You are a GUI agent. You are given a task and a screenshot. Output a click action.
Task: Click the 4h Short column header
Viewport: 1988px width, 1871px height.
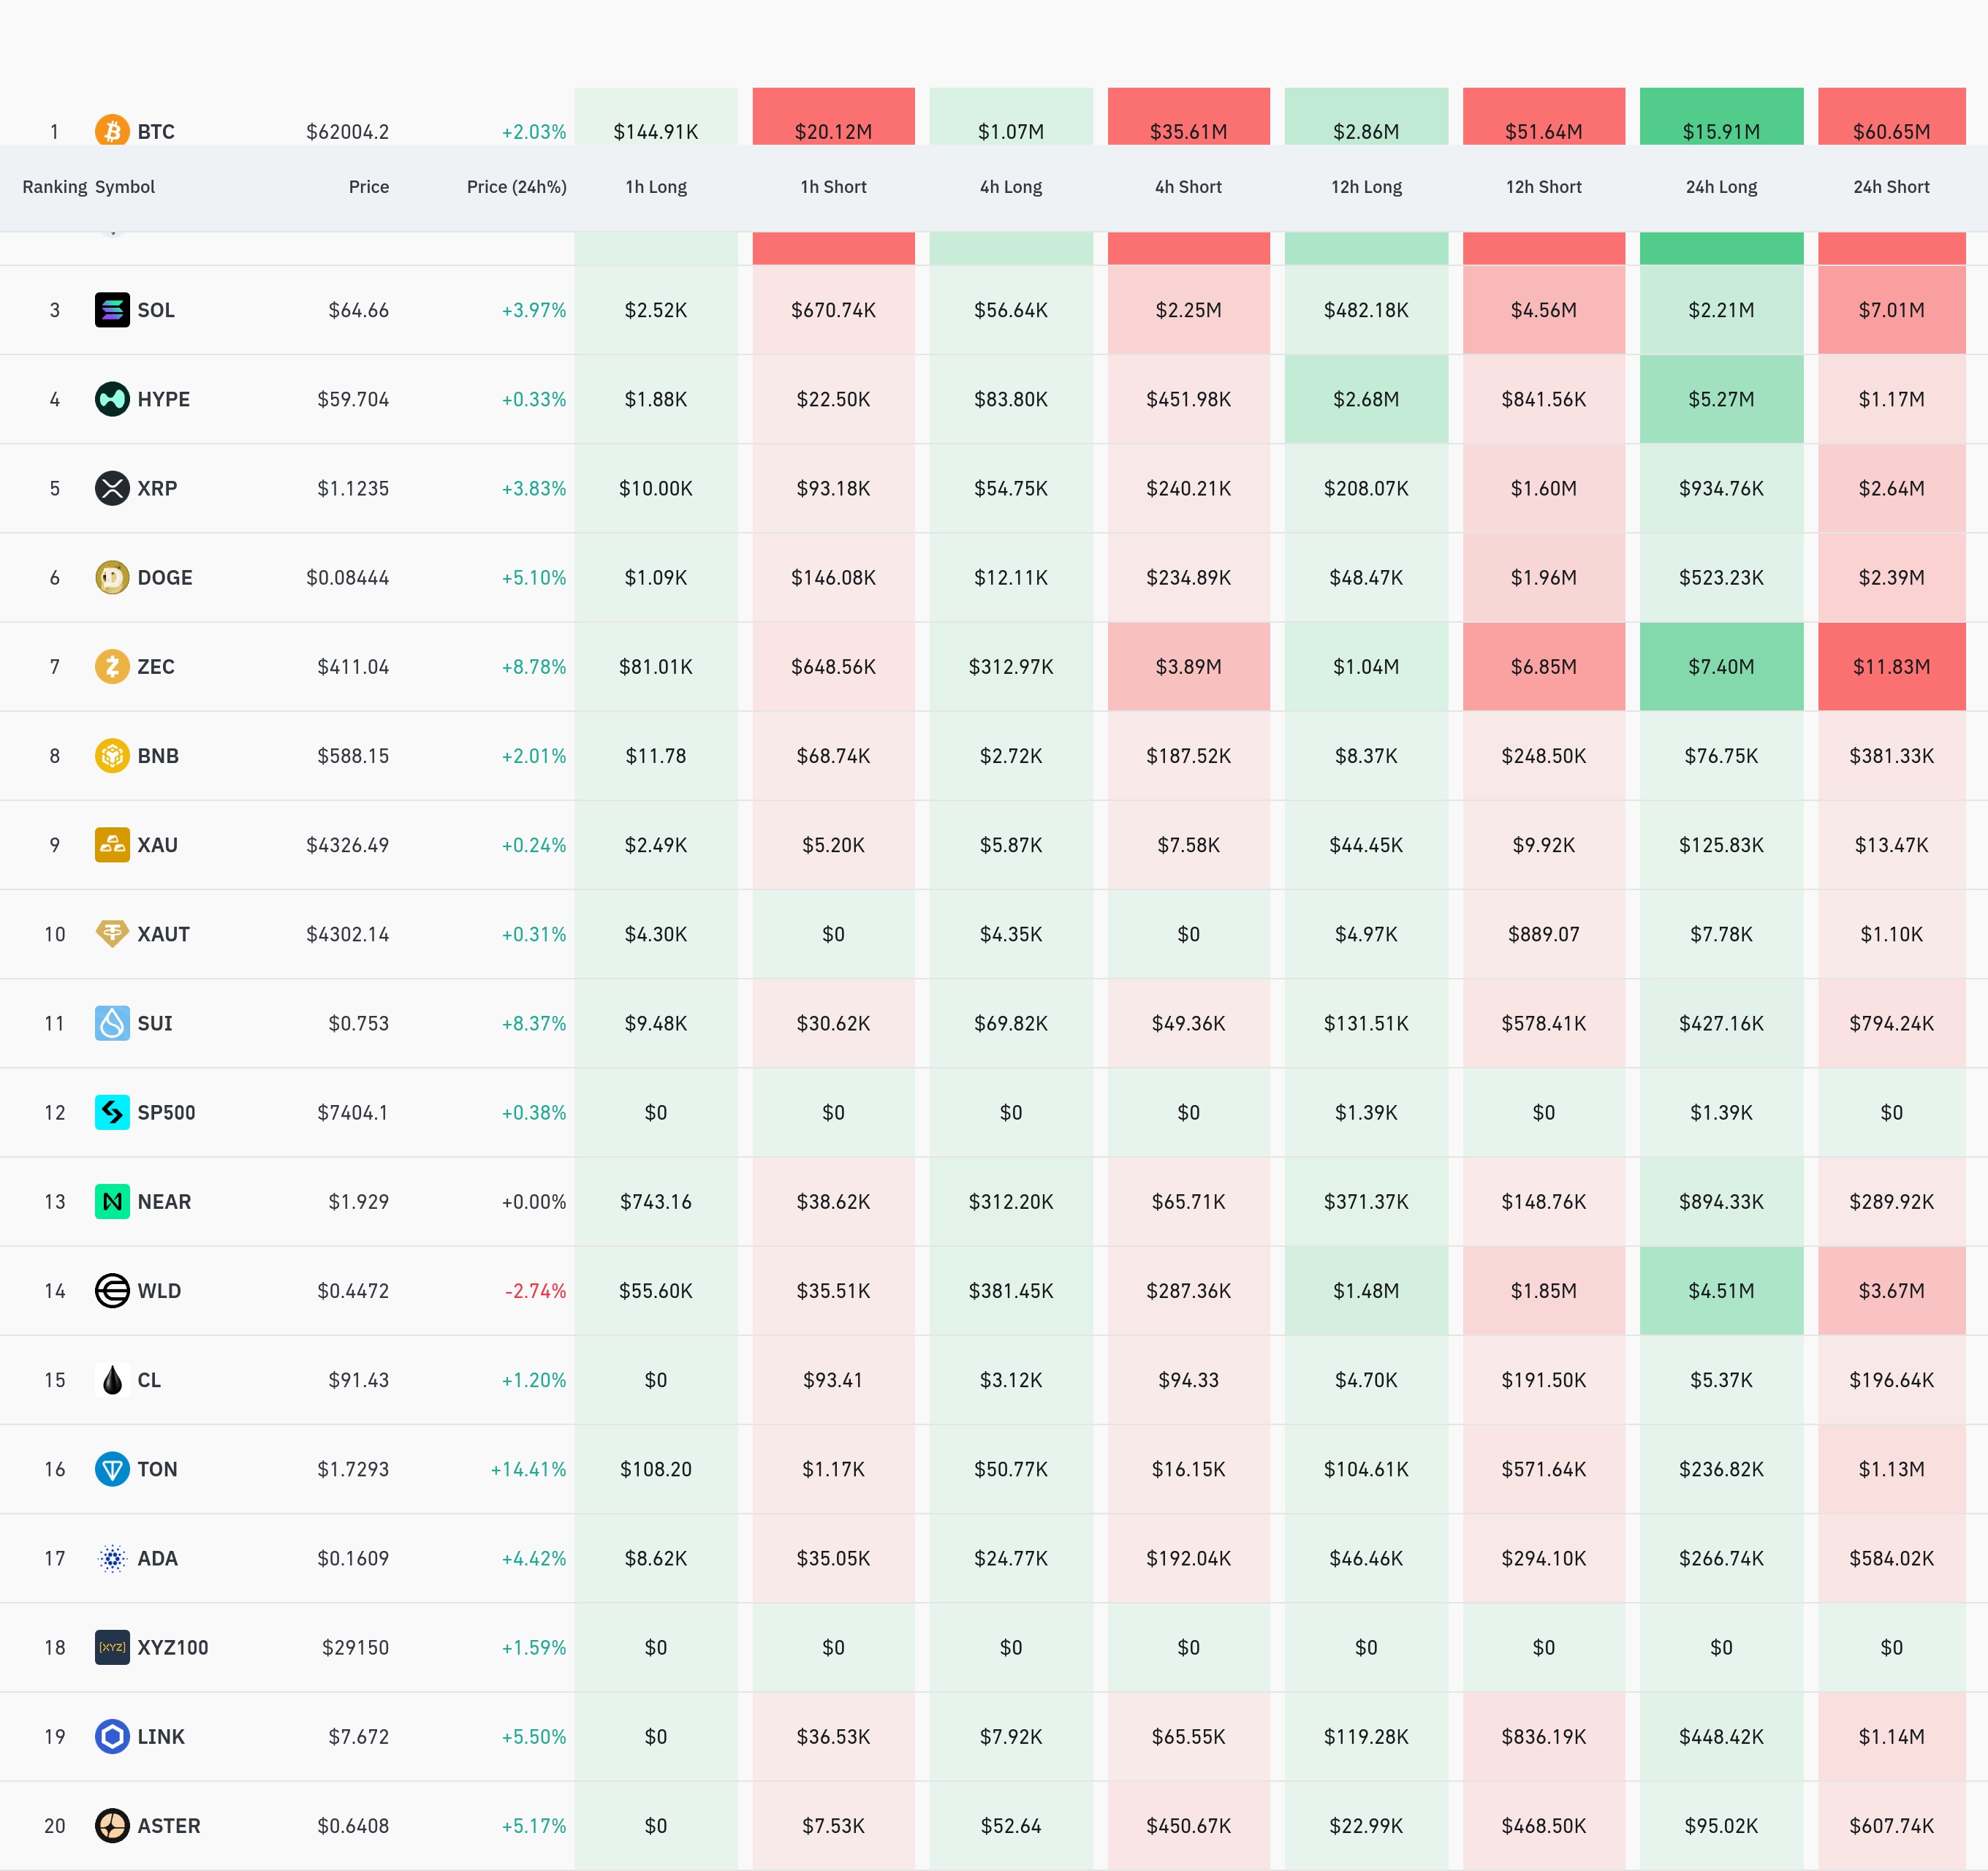pos(1189,187)
